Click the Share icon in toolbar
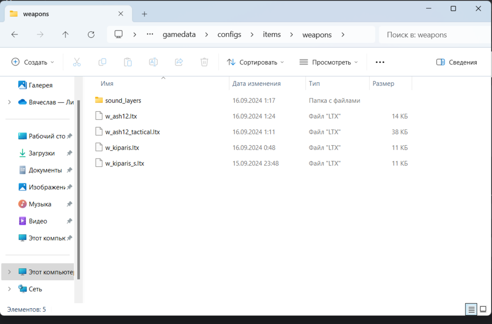The width and height of the screenshot is (492, 324). (179, 62)
